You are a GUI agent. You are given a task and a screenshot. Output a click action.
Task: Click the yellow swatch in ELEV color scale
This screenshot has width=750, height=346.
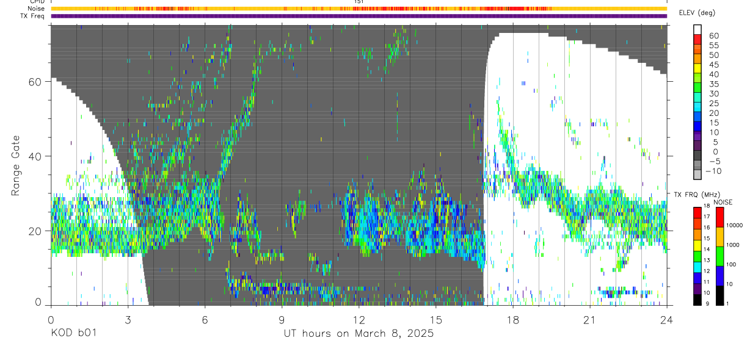click(x=699, y=67)
